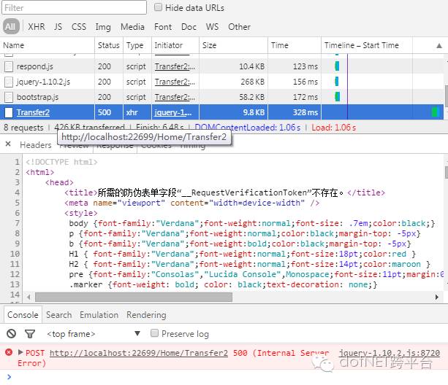The height and width of the screenshot is (385, 448).
Task: Close the request details pane
Action: click(x=8, y=144)
